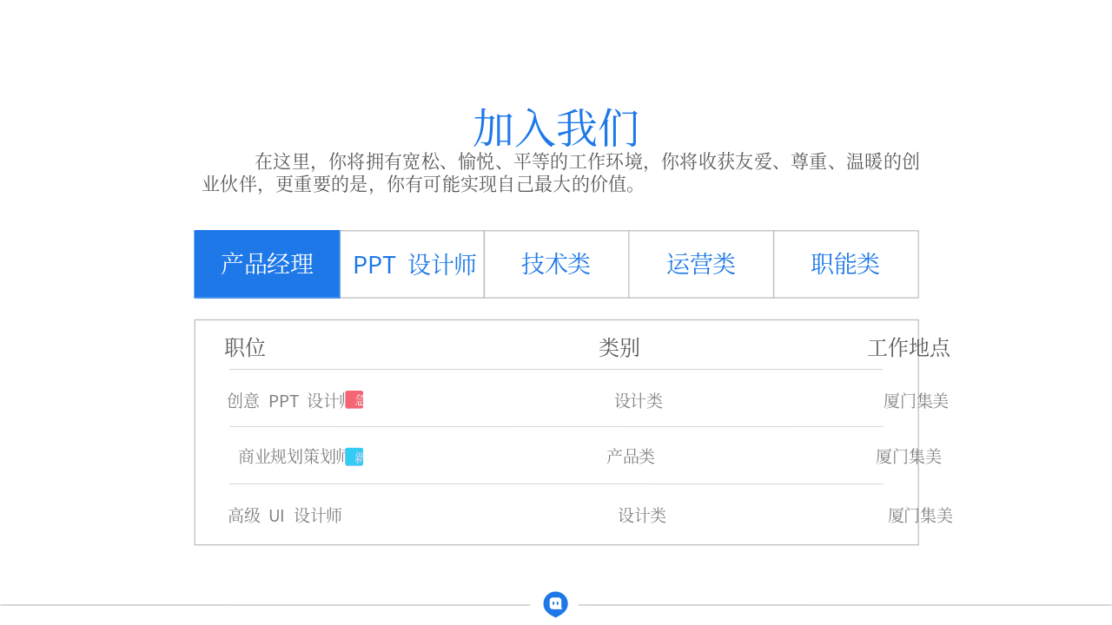Select the 产品经理 tab
1112x625 pixels.
coord(267,264)
